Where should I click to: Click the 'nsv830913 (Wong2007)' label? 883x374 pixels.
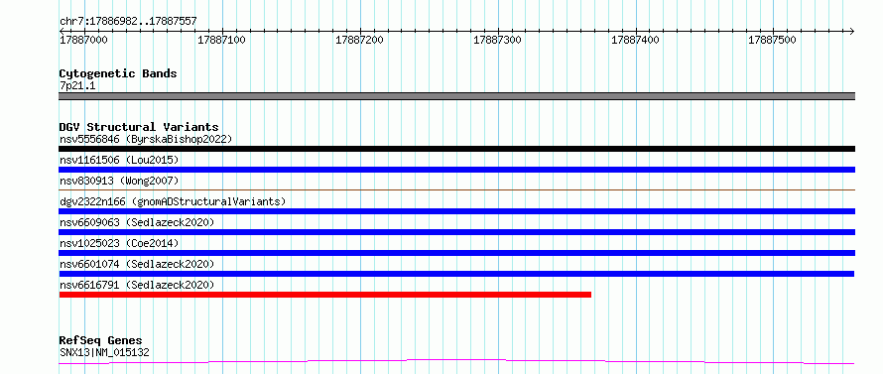[x=119, y=181]
